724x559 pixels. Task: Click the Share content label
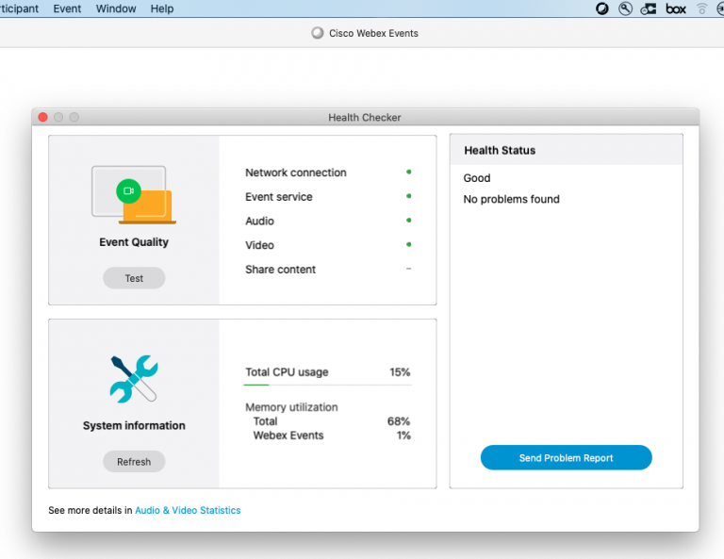pyautogui.click(x=280, y=269)
